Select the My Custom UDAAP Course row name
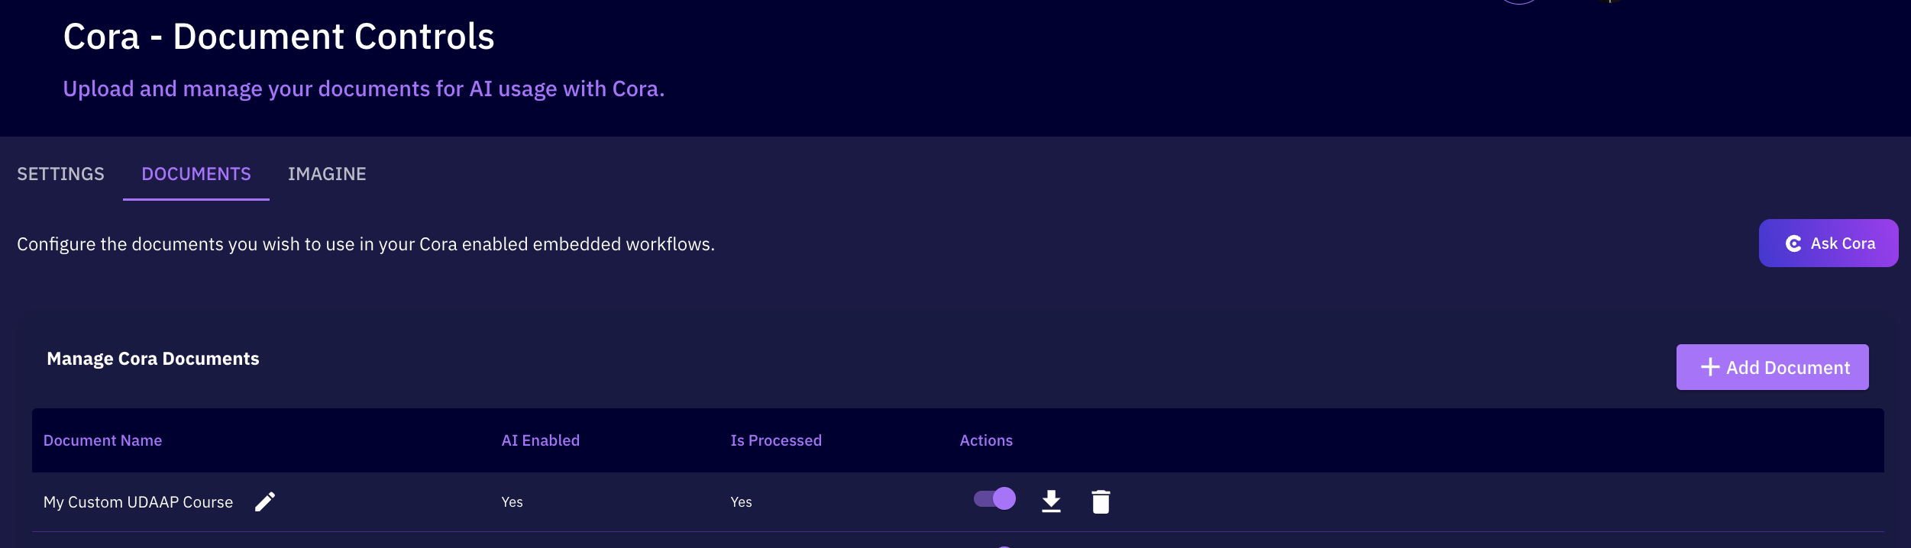The image size is (1911, 548). (138, 502)
